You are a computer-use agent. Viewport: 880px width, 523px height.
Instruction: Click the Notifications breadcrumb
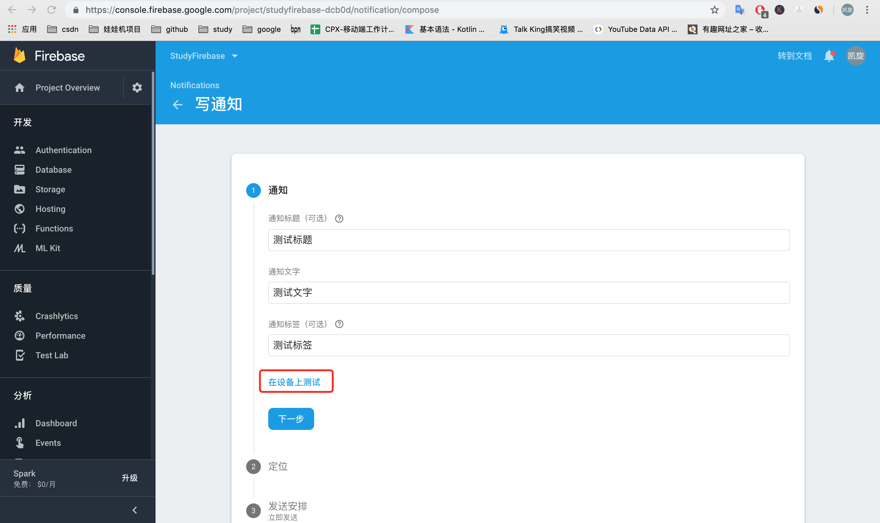pos(194,85)
